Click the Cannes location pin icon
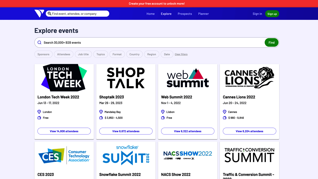This screenshot has height=179, width=318. tap(224, 112)
